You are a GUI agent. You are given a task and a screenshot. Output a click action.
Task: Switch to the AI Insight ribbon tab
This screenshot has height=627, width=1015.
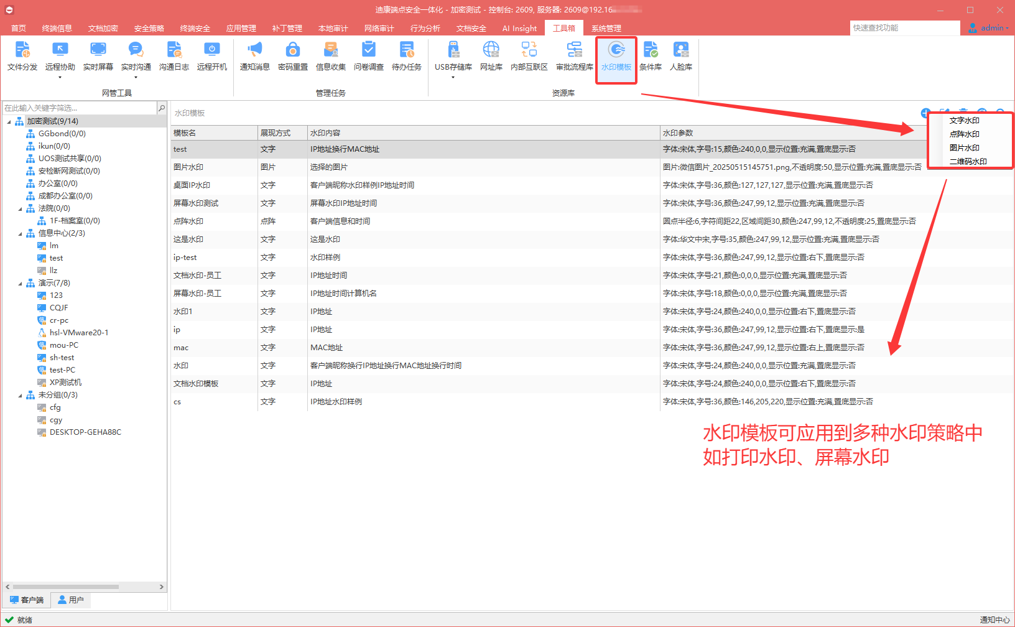[520, 28]
